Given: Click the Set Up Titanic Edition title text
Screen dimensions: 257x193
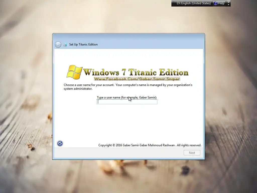Looking at the screenshot, I should [x=83, y=44].
